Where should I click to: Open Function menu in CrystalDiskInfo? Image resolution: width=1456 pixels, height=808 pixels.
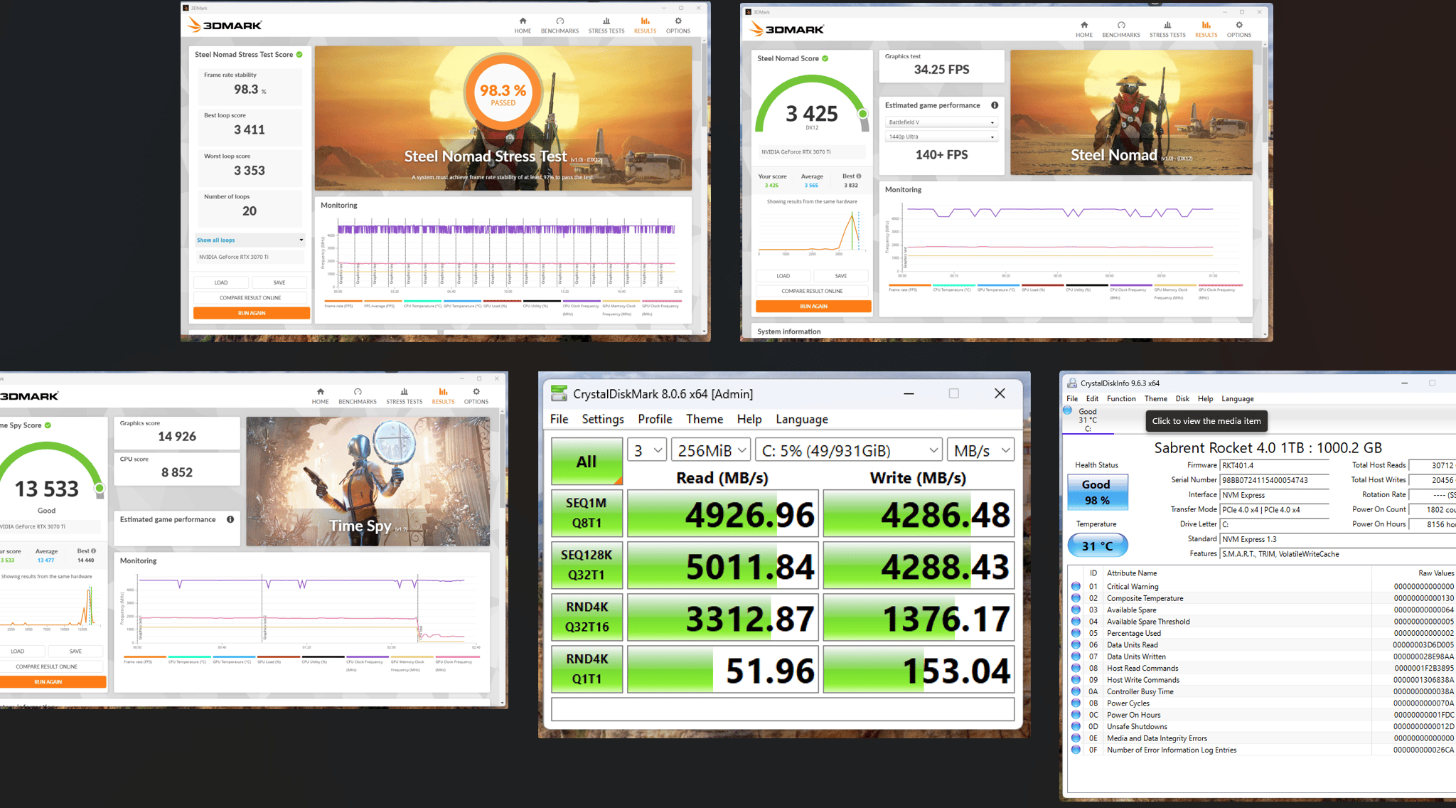[1121, 399]
